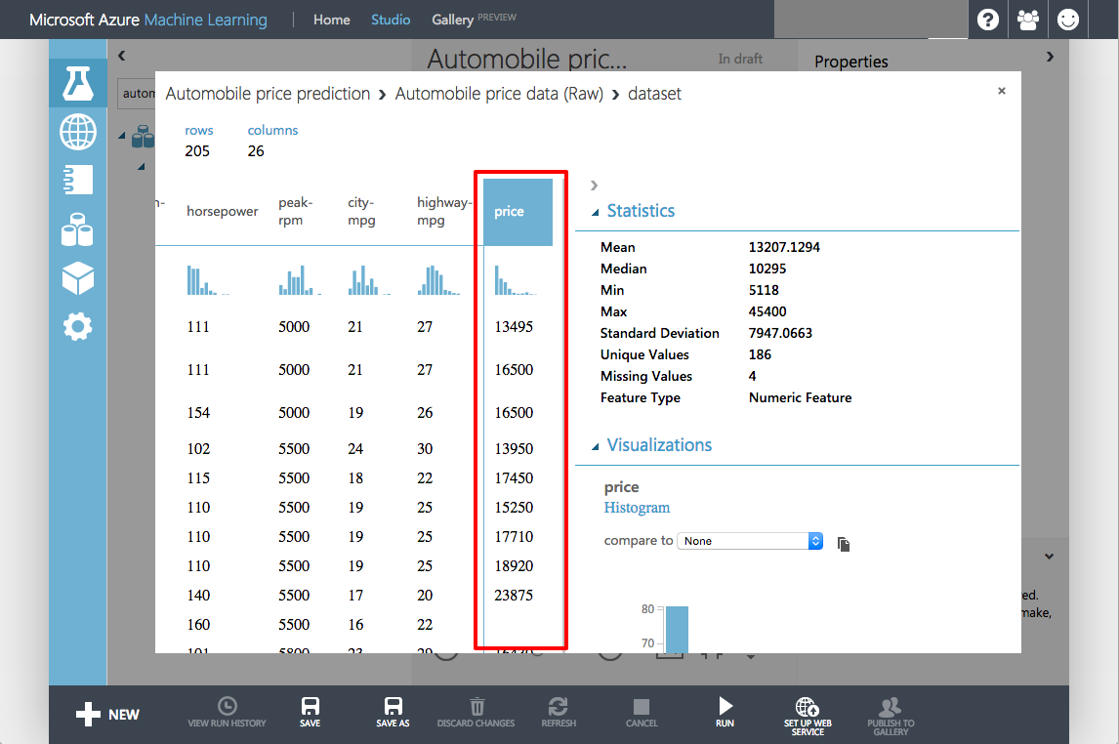Open the Settings gear icon in sidebar

[78, 326]
